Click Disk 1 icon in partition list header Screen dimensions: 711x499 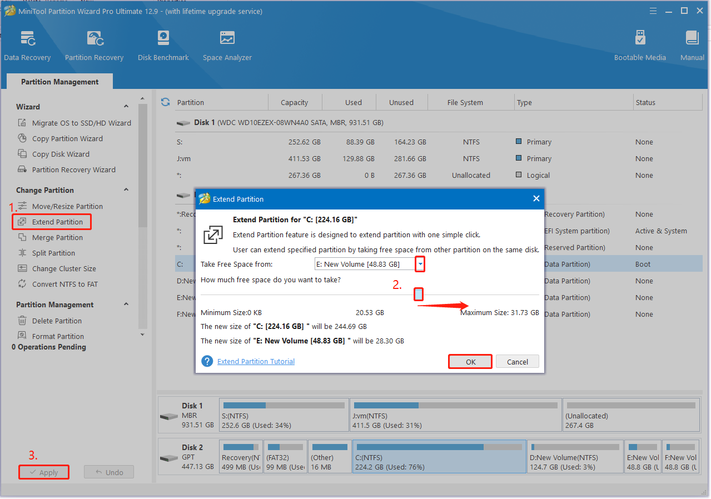point(183,123)
